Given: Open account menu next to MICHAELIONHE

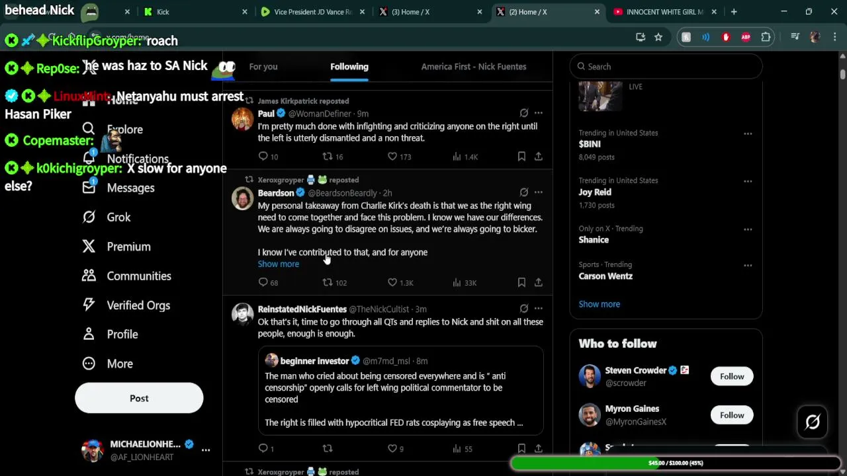Looking at the screenshot, I should (206, 450).
